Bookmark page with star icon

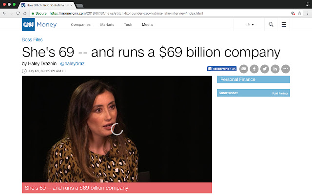click(299, 13)
